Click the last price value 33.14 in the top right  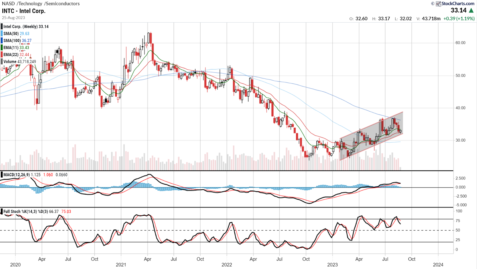click(459, 10)
